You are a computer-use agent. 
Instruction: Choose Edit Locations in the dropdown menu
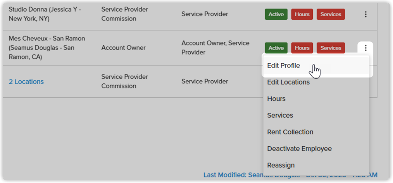pos(316,82)
